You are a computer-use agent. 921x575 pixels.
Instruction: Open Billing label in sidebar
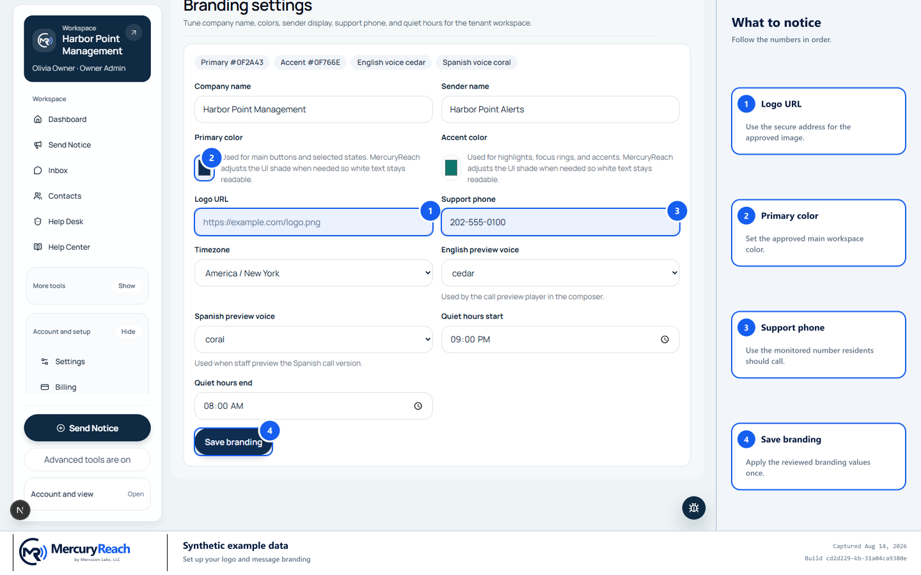[x=66, y=387]
